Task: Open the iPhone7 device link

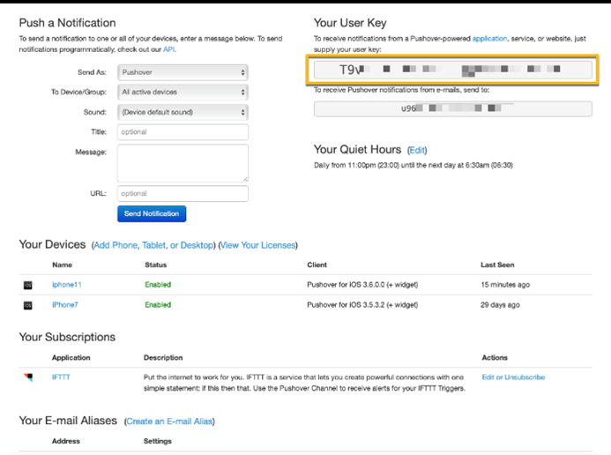Action: point(65,305)
